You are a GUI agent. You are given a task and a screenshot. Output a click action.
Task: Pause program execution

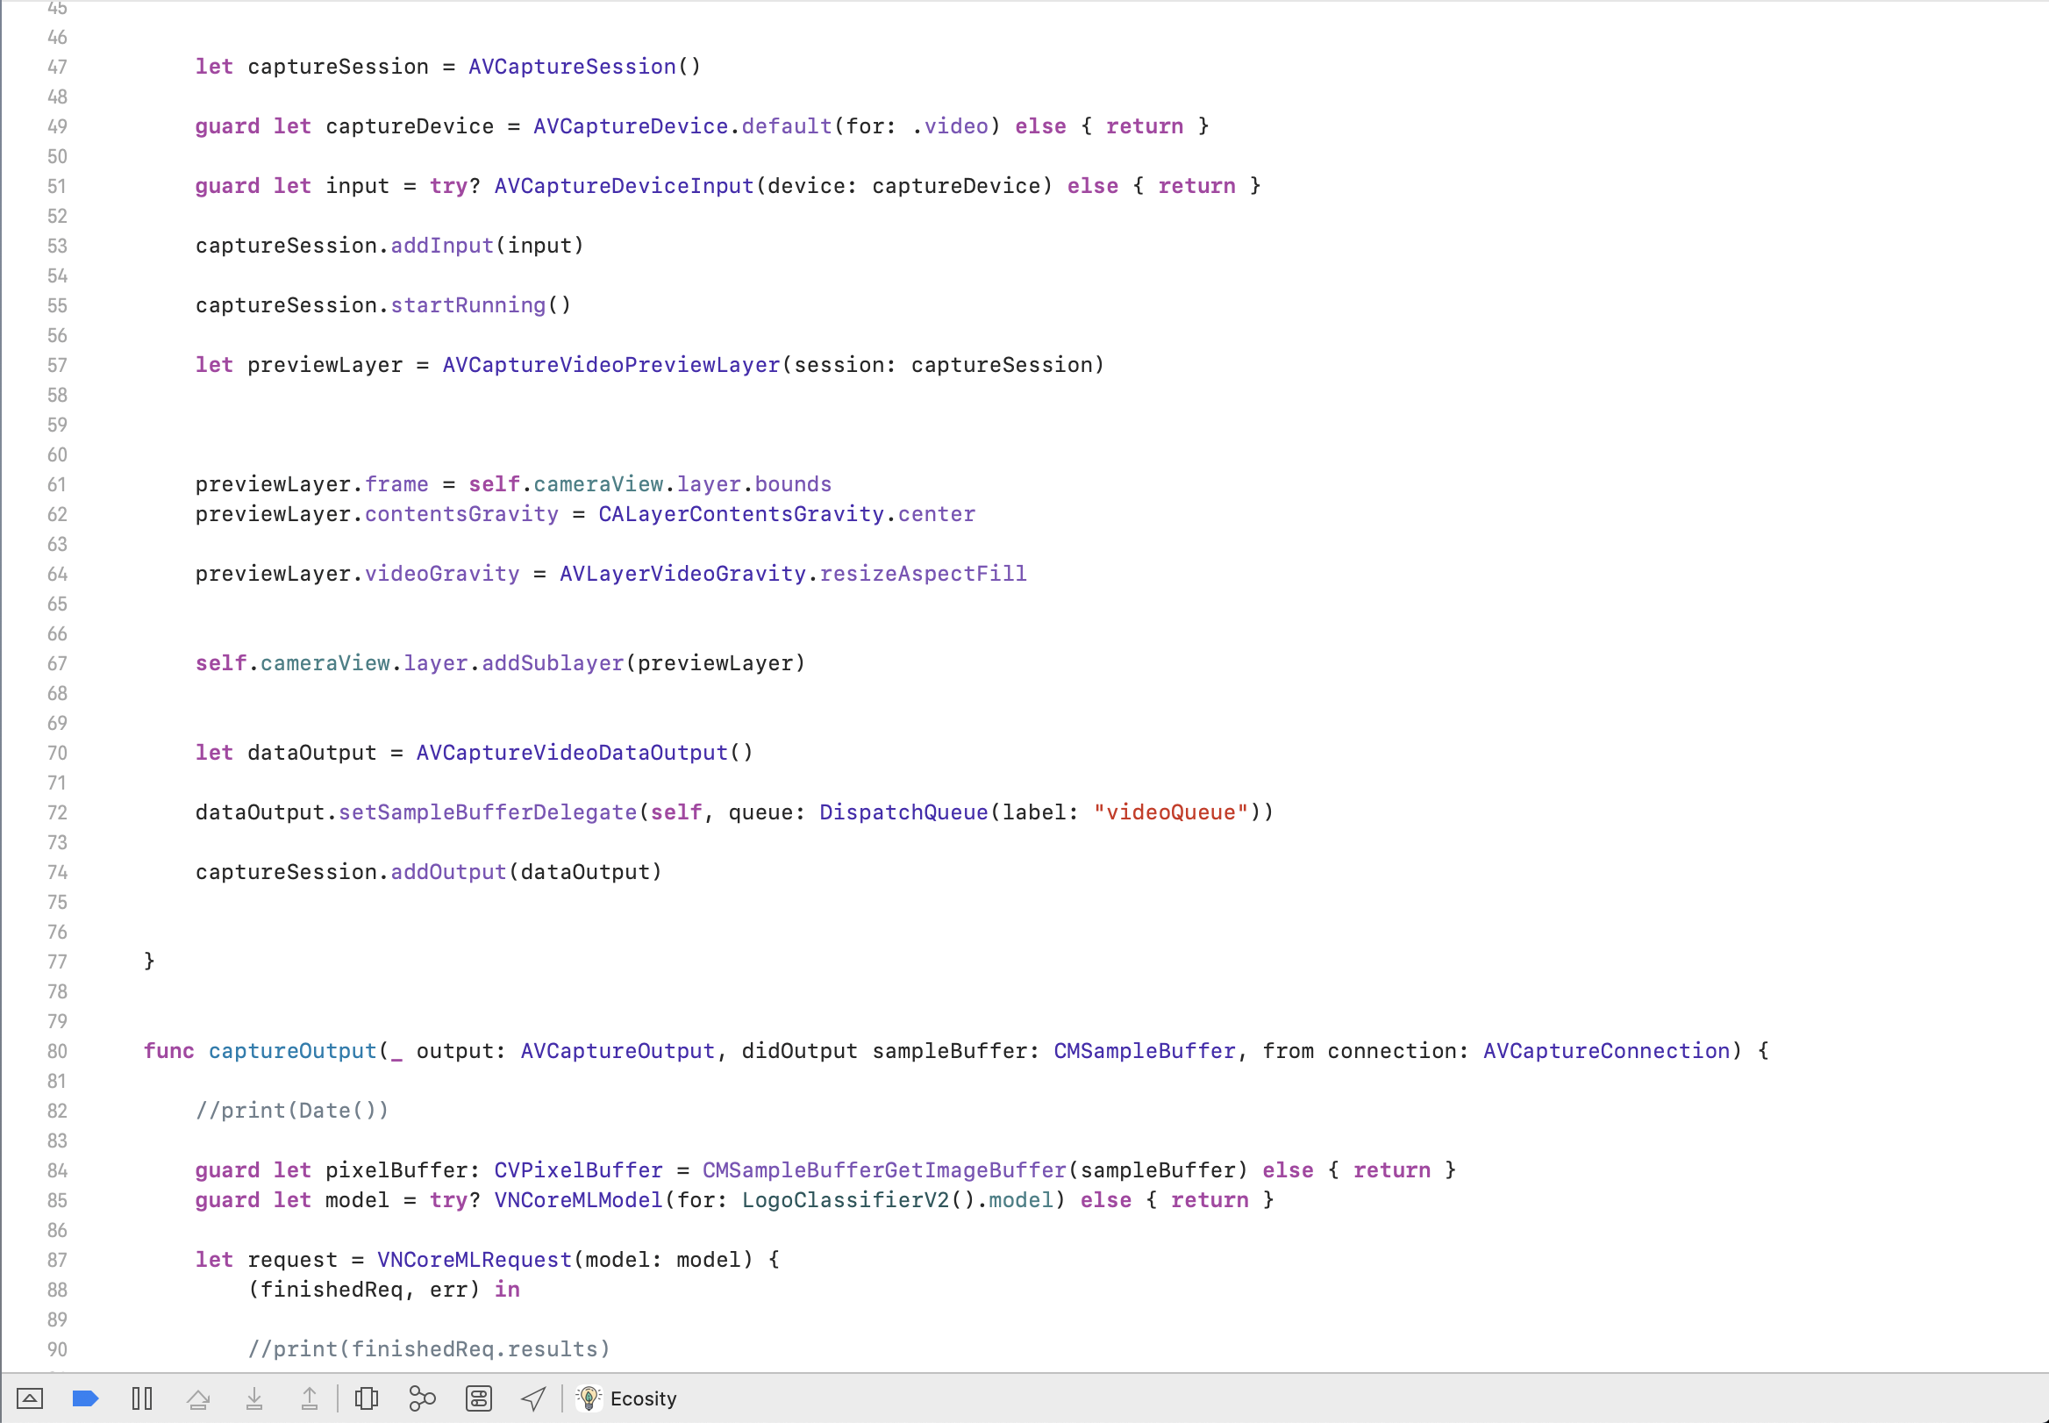(142, 1398)
